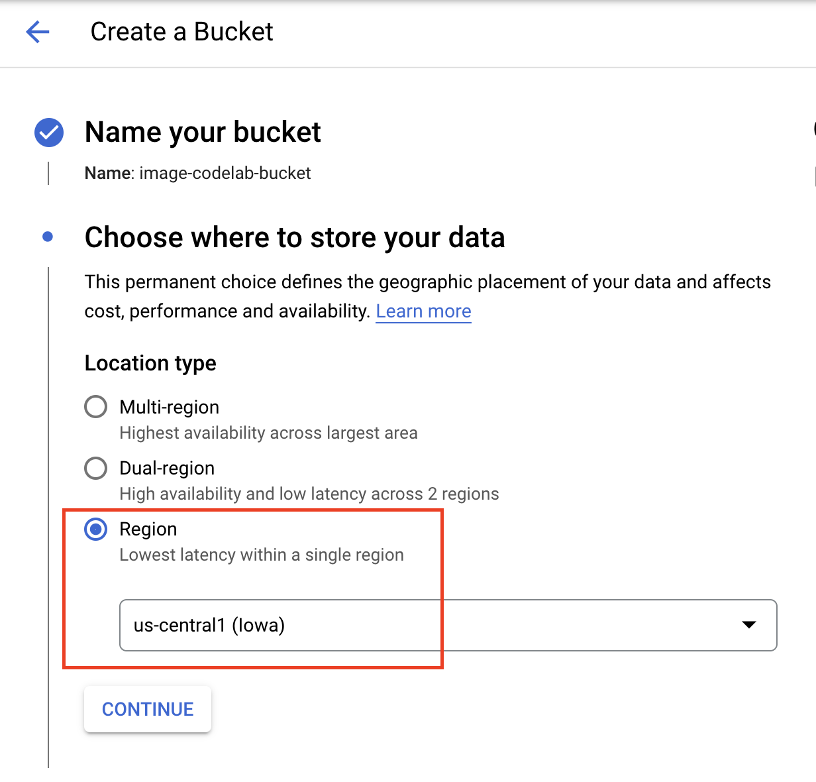Click the dropdown arrow on the region selector
Image resolution: width=816 pixels, height=782 pixels.
748,625
